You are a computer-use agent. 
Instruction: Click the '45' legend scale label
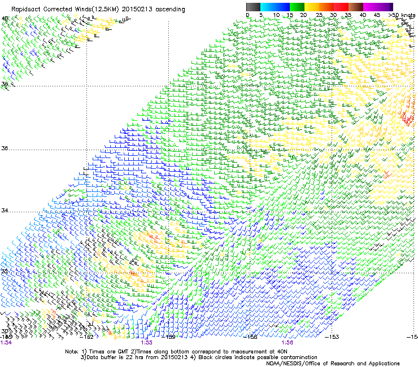tap(377, 15)
